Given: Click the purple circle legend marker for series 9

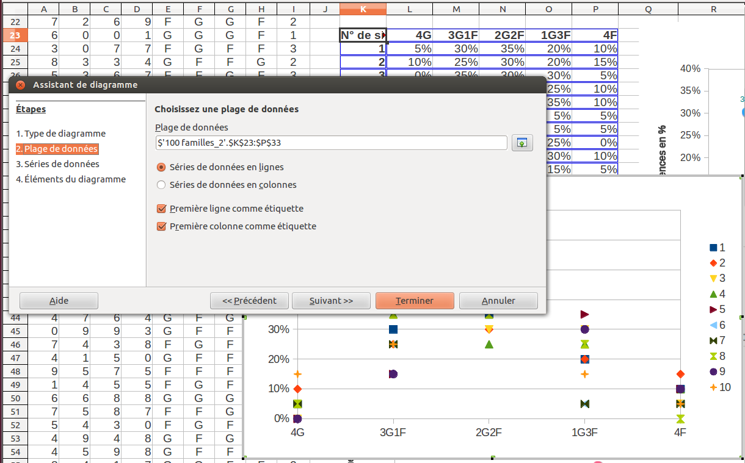Looking at the screenshot, I should click(713, 371).
